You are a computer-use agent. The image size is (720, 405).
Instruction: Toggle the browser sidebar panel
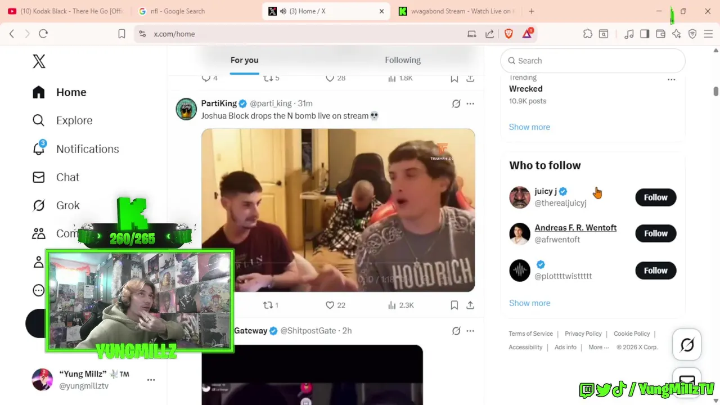click(x=645, y=34)
